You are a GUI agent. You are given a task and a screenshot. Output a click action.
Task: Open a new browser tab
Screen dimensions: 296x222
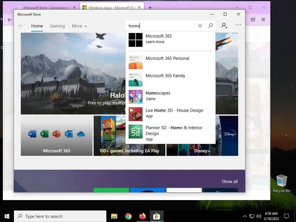coord(150,8)
